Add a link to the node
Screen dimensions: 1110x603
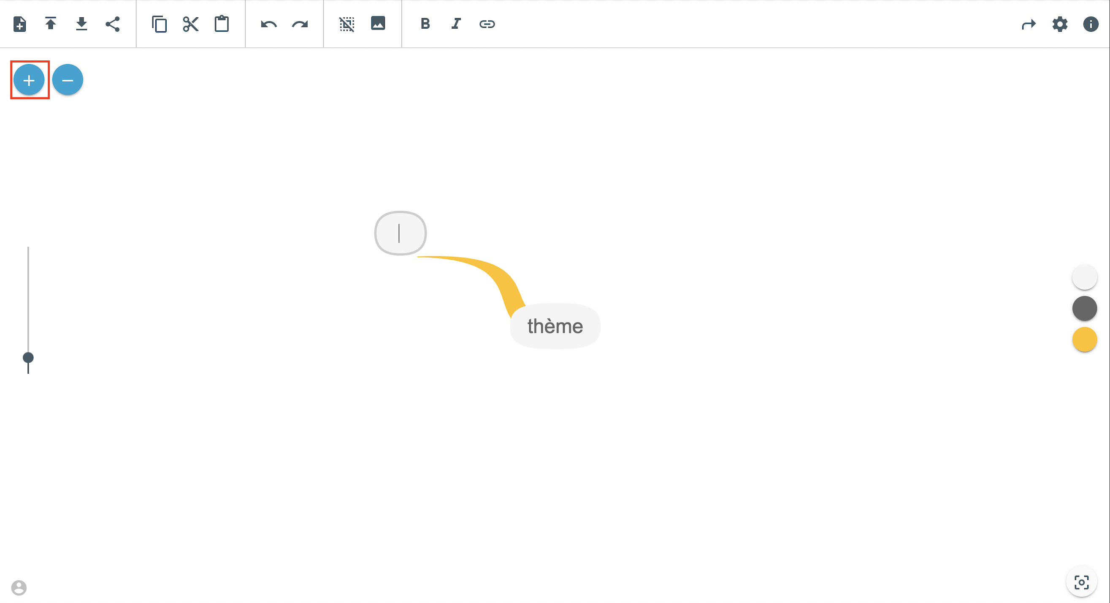pyautogui.click(x=487, y=24)
